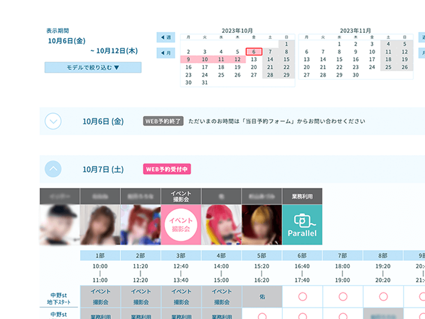Click the 10月6日 (金) section heading

point(103,121)
